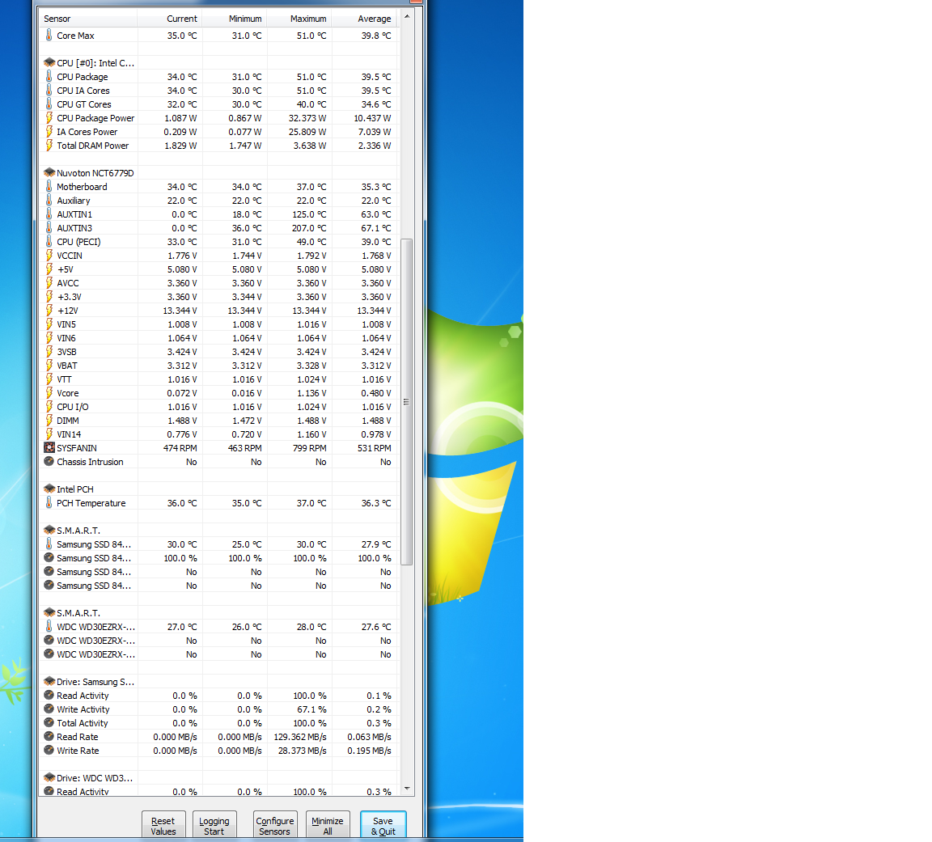Image resolution: width=932 pixels, height=842 pixels.
Task: Click the CPU I/O row label
Action: tap(73, 407)
